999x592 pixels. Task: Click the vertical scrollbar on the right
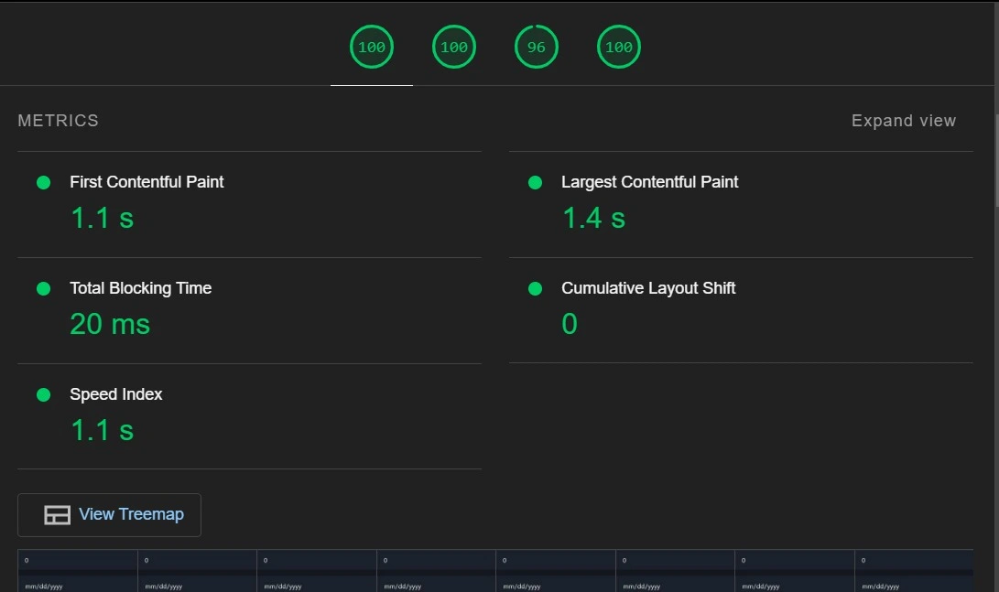tap(996, 160)
